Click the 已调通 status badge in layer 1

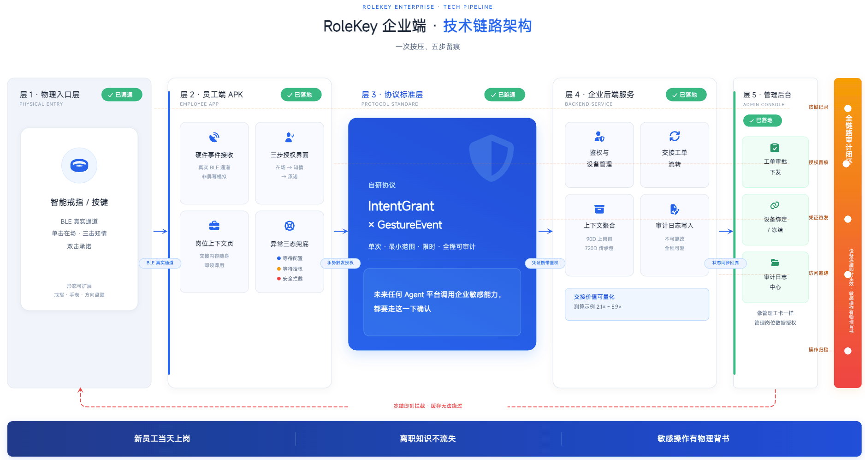[x=122, y=95]
